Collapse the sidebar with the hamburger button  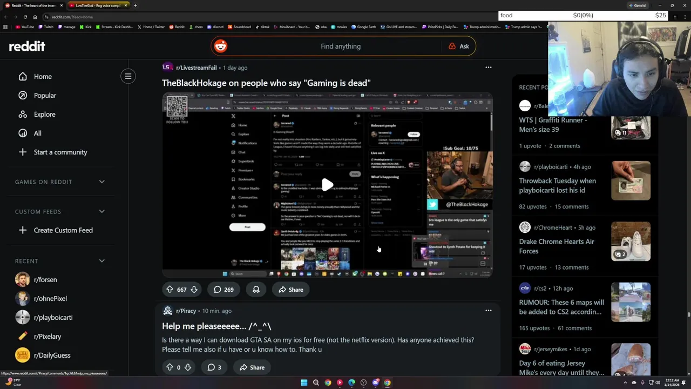click(128, 76)
